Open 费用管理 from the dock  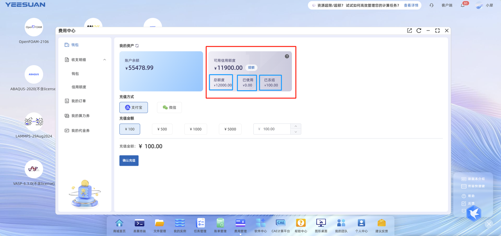(240, 225)
